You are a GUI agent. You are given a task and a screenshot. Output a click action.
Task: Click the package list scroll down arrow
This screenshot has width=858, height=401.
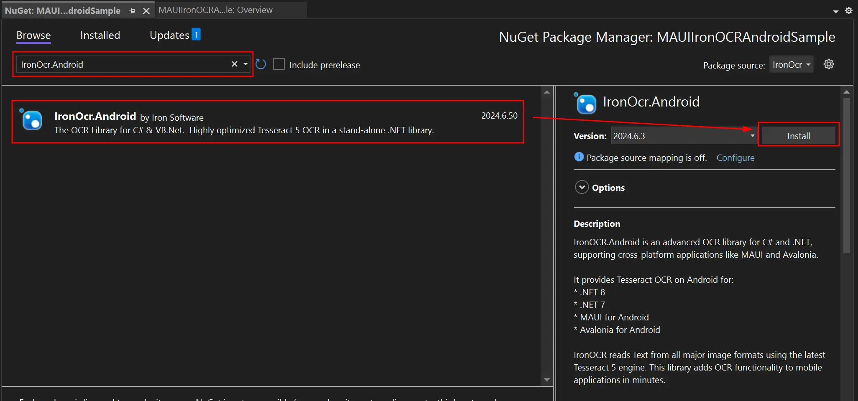[x=546, y=380]
